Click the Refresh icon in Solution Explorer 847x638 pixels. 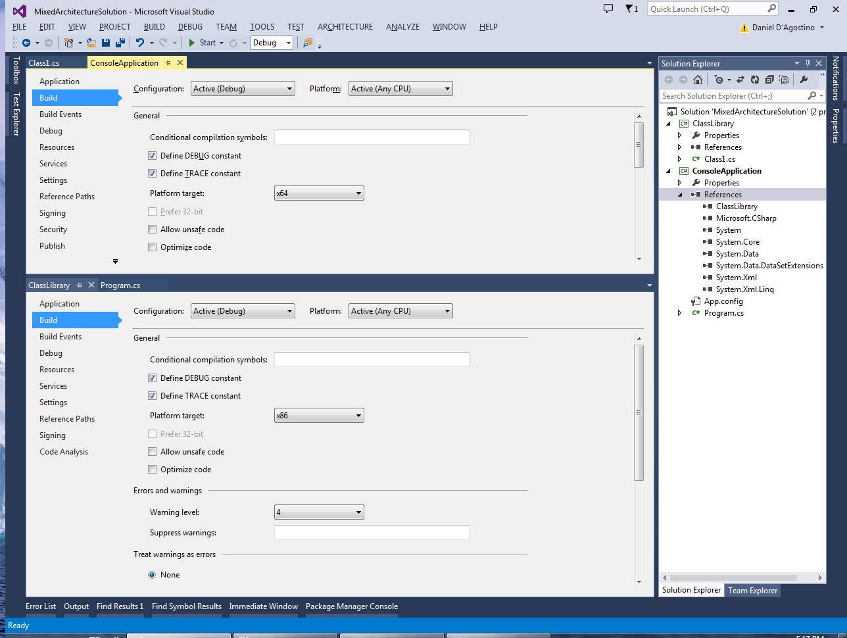pos(755,80)
